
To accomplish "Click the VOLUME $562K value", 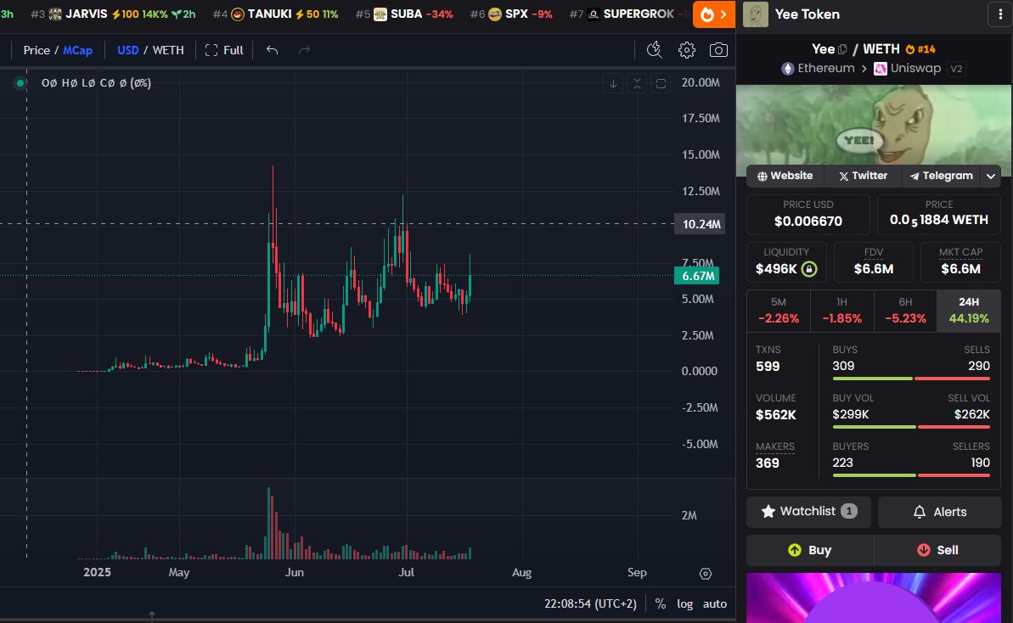I will (x=776, y=414).
